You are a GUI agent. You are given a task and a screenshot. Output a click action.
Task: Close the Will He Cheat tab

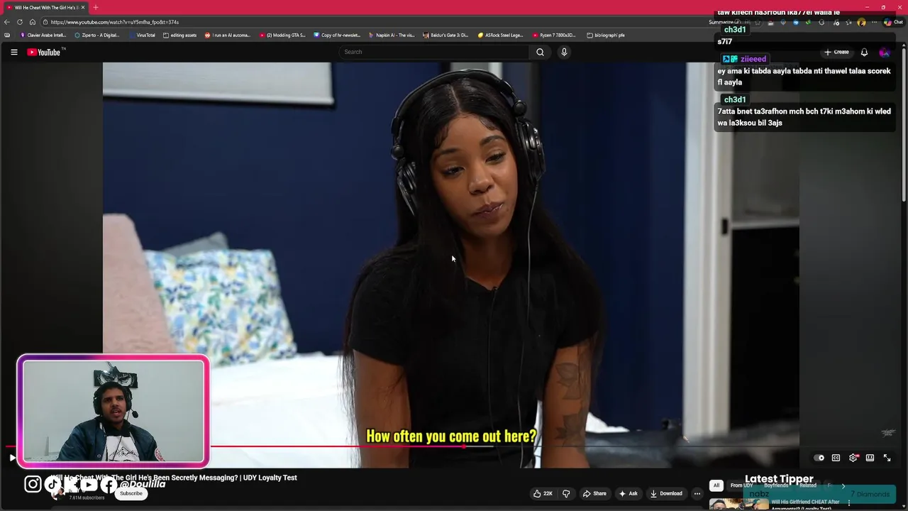tap(83, 7)
